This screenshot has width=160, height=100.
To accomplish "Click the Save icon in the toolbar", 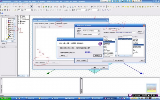I will [7, 7].
